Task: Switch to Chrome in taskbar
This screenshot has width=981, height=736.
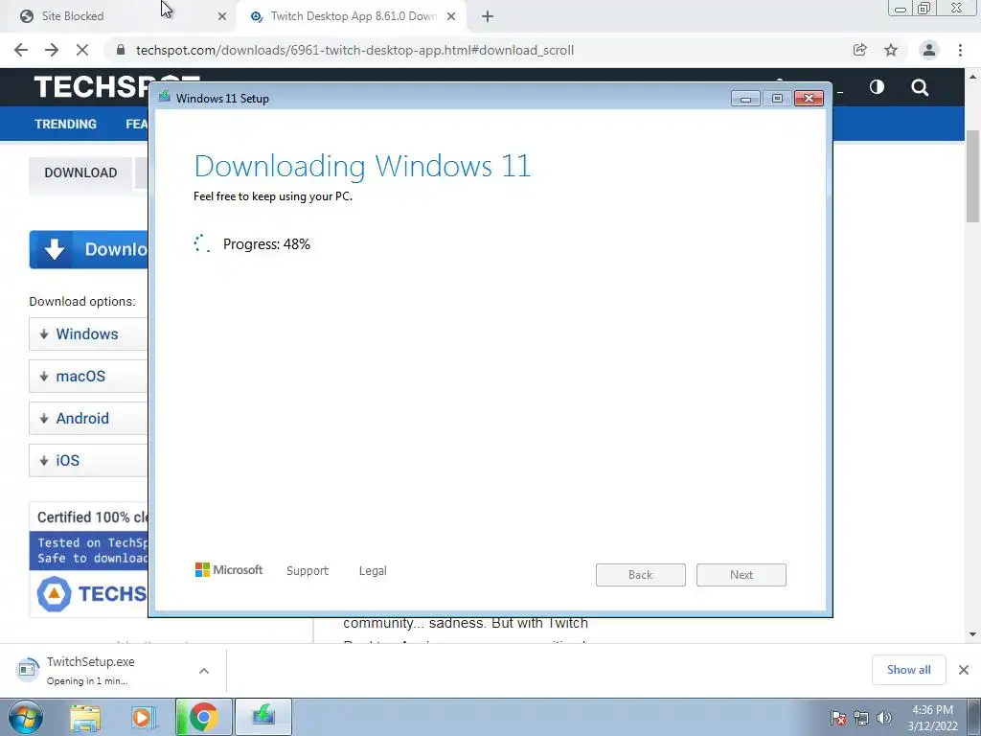Action: pos(203,717)
